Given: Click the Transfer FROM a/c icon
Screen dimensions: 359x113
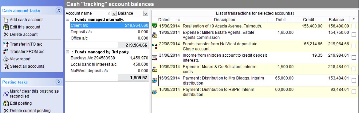Looking at the screenshot, I should [6, 52].
